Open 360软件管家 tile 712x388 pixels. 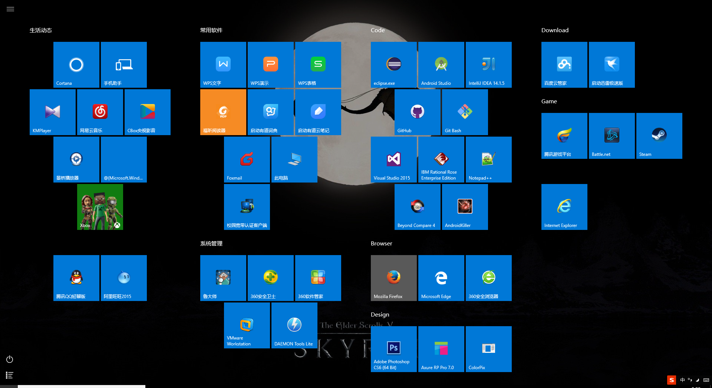click(x=318, y=278)
